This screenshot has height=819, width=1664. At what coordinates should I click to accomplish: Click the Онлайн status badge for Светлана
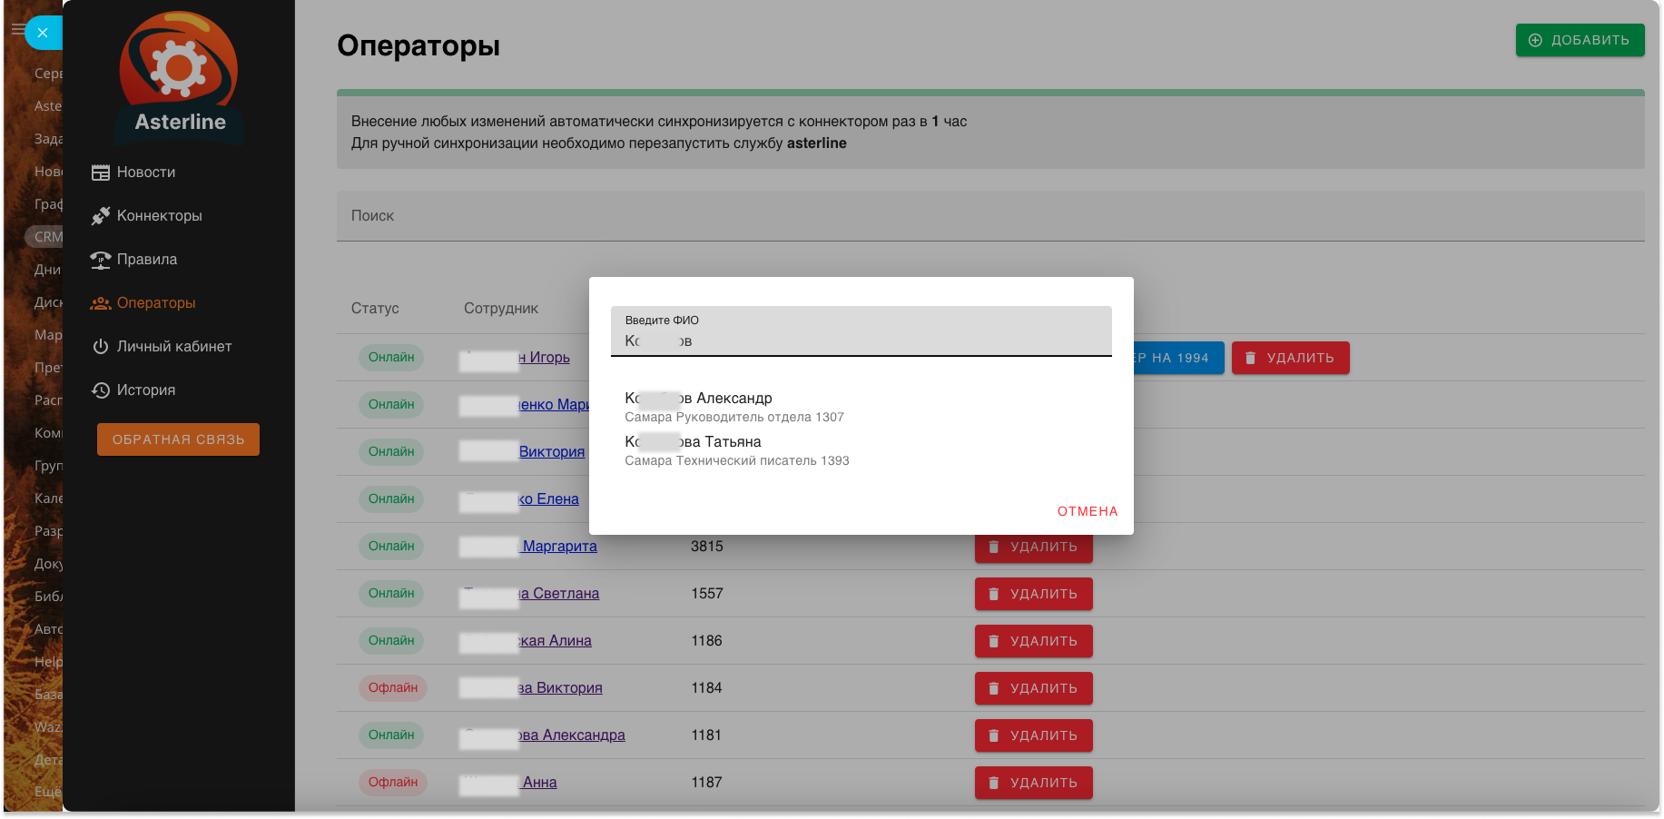[391, 594]
